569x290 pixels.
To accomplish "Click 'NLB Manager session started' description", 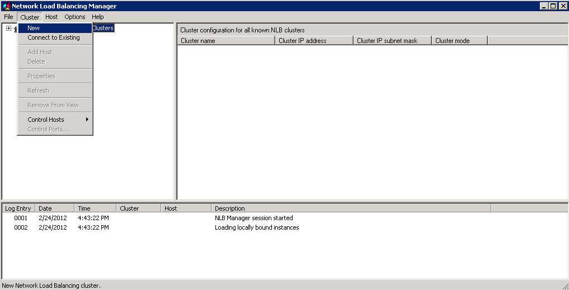I will pos(253,218).
